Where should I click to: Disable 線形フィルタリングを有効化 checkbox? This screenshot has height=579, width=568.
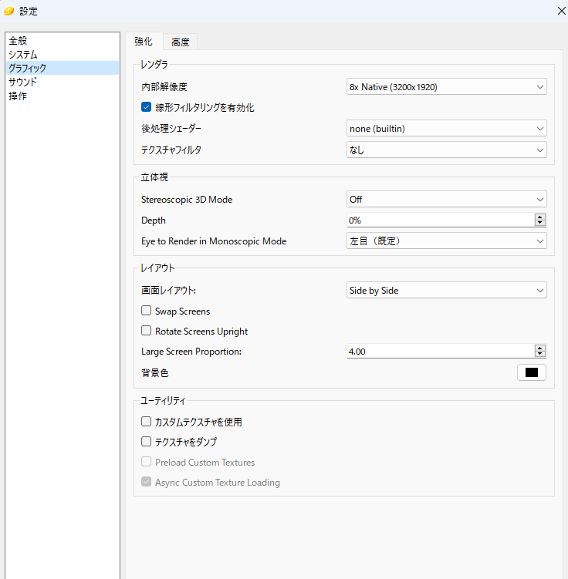(147, 107)
